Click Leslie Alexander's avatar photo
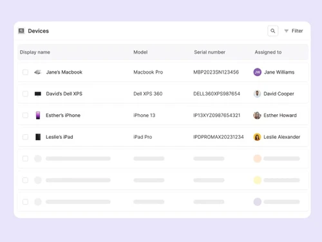The height and width of the screenshot is (242, 322). pyautogui.click(x=257, y=137)
